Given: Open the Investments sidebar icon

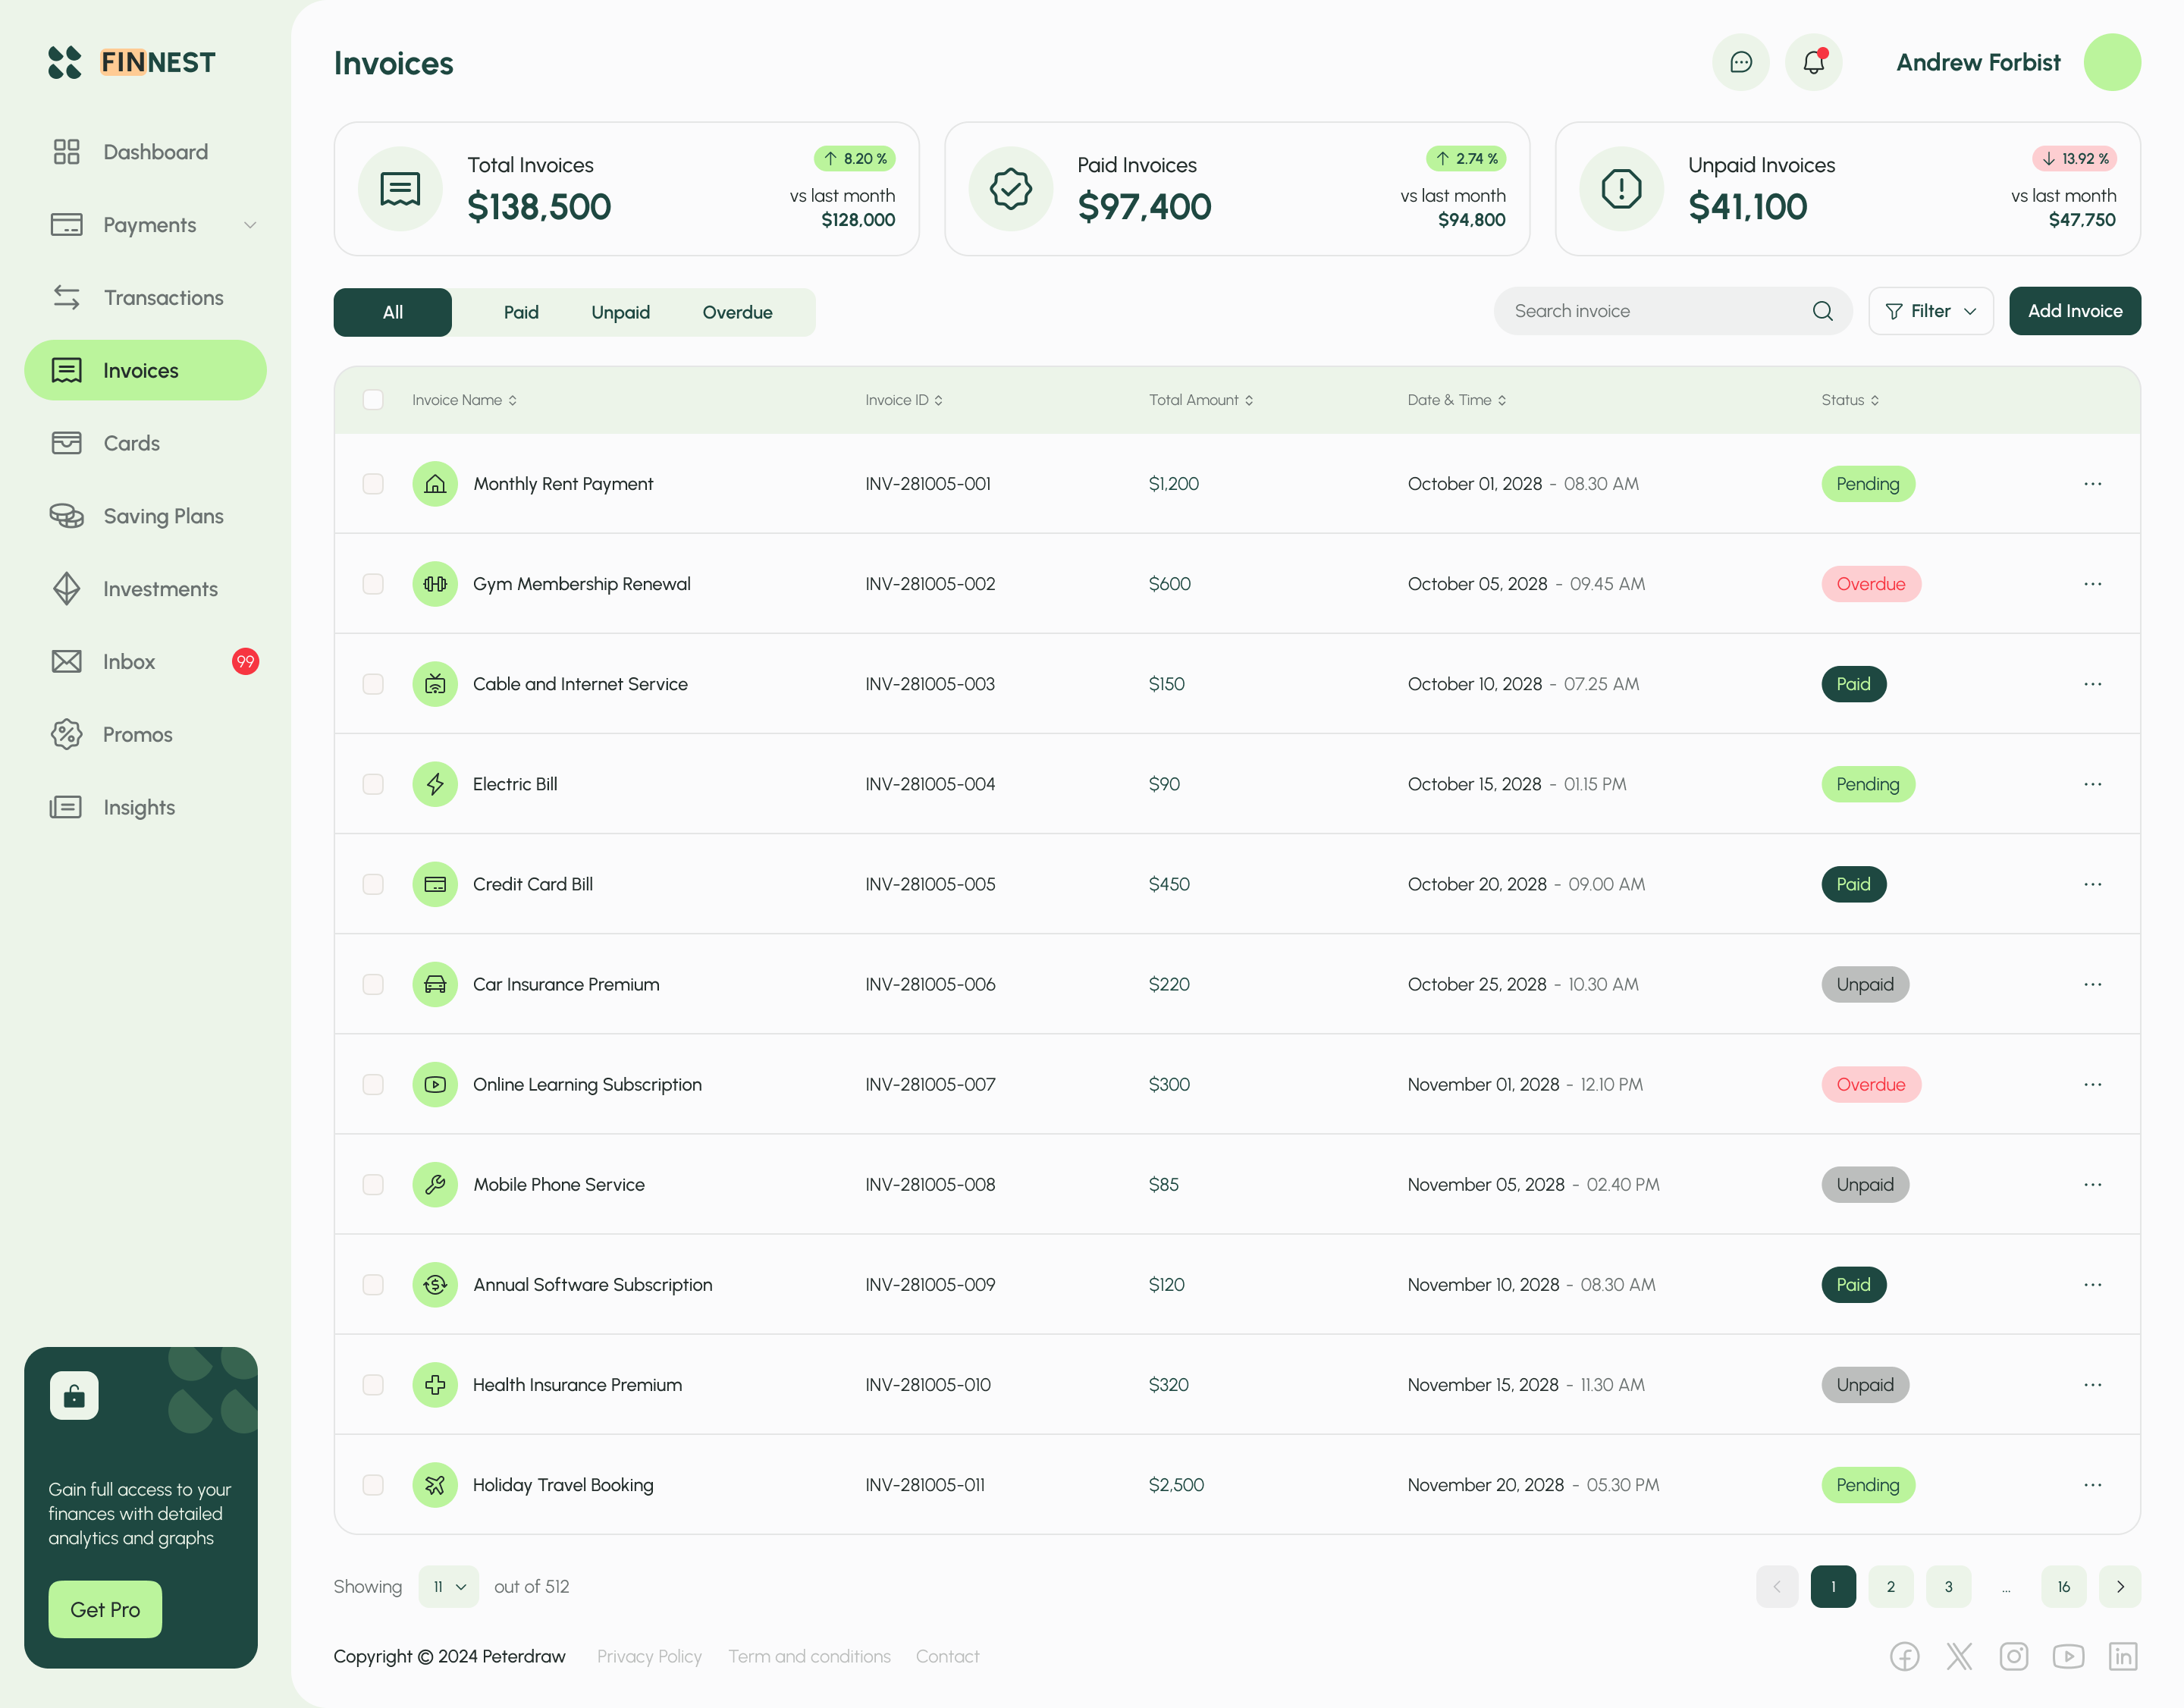Looking at the screenshot, I should pos(66,589).
